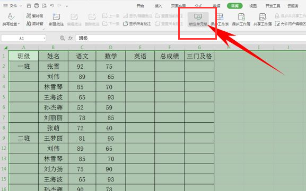Screen dimensions: 306x191
Task: Click the 删除批注 delete comment icon
Action: (92, 20)
